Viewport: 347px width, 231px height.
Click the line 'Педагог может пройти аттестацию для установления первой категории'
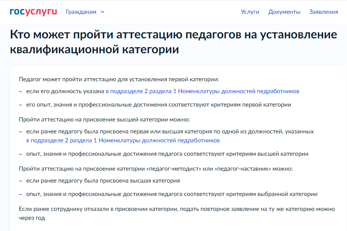tap(119, 79)
